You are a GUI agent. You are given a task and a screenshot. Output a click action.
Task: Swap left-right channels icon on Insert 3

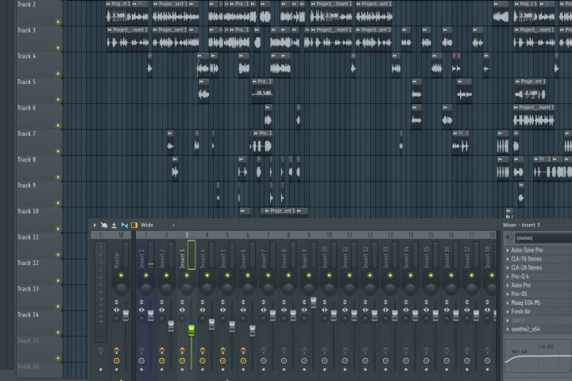point(182,310)
